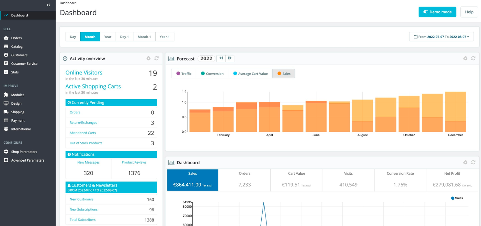The width and height of the screenshot is (481, 226).
Task: Open the date range picker dropdown
Action: tap(441, 36)
